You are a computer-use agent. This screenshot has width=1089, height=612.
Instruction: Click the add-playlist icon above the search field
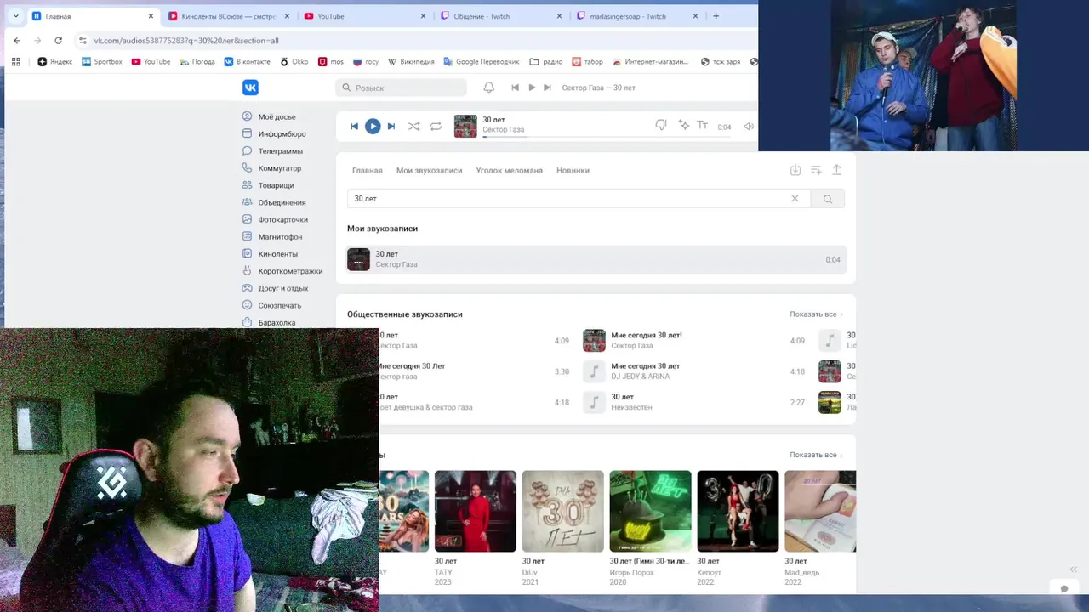[x=816, y=170]
